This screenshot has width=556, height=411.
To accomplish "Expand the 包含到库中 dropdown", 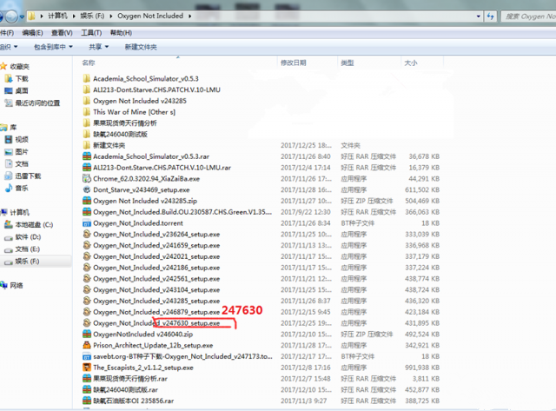I will tap(53, 47).
